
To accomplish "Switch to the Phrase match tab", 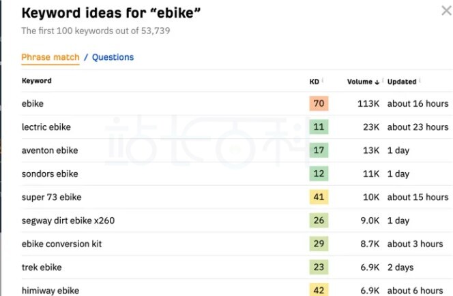I will click(x=50, y=57).
